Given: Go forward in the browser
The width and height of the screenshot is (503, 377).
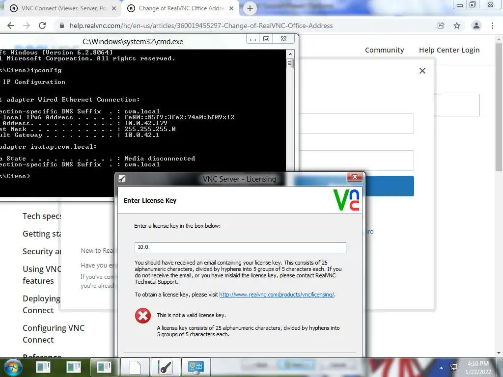Looking at the screenshot, I should (27, 26).
